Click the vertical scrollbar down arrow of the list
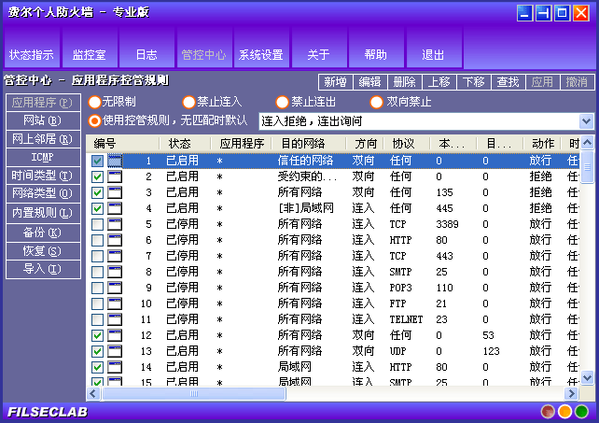Screen dimensions: 599x423 (x=588, y=377)
